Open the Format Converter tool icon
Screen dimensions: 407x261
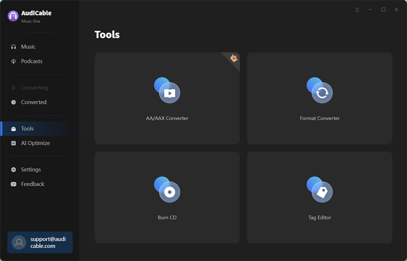(x=320, y=90)
